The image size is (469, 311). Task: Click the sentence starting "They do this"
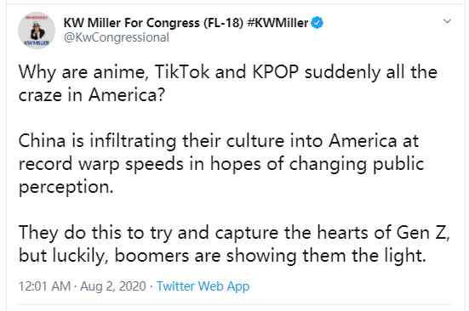(x=234, y=244)
